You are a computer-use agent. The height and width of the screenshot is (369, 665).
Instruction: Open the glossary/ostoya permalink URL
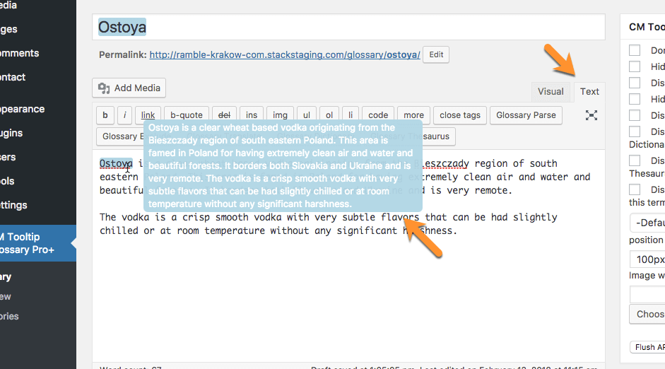coord(285,54)
